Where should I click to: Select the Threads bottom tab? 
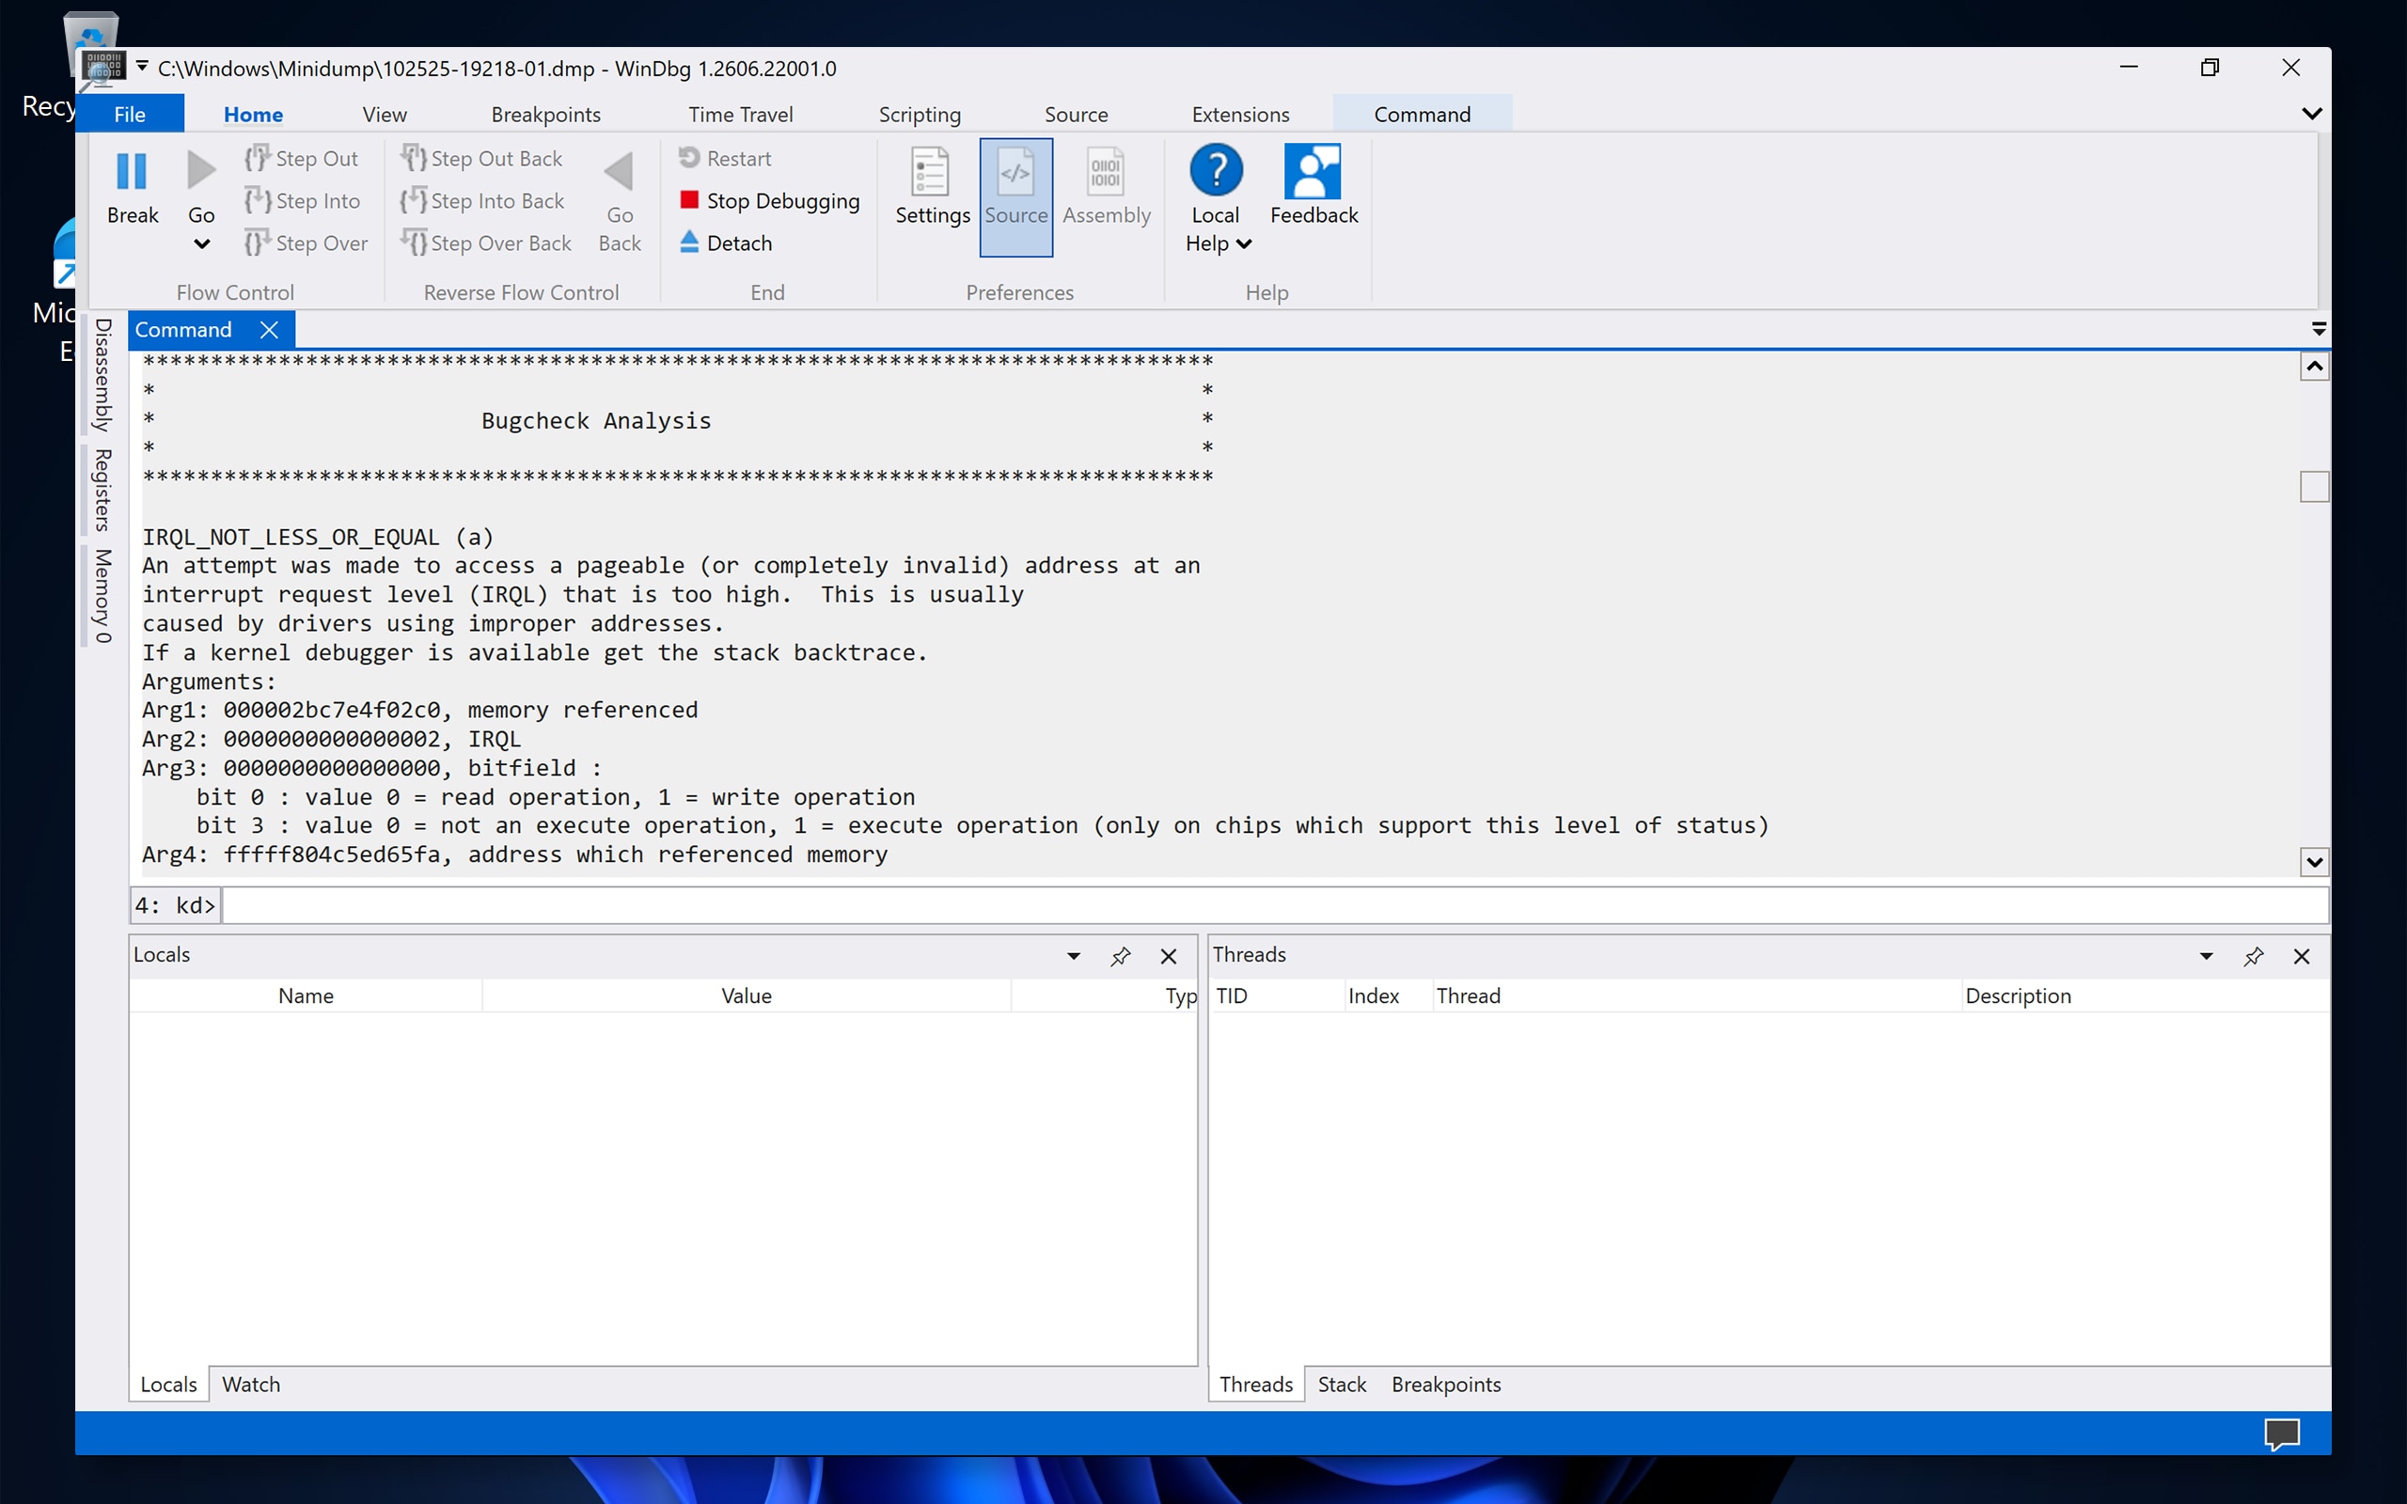point(1256,1384)
